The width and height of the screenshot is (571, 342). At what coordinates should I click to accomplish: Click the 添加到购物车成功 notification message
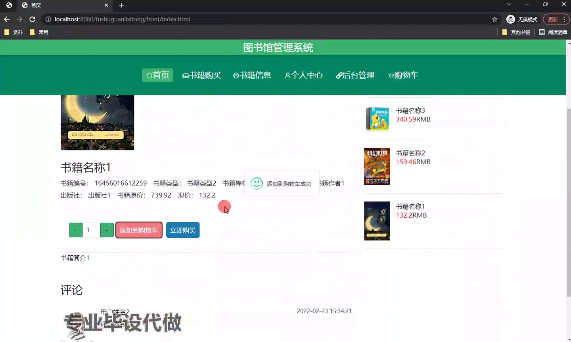pyautogui.click(x=289, y=184)
